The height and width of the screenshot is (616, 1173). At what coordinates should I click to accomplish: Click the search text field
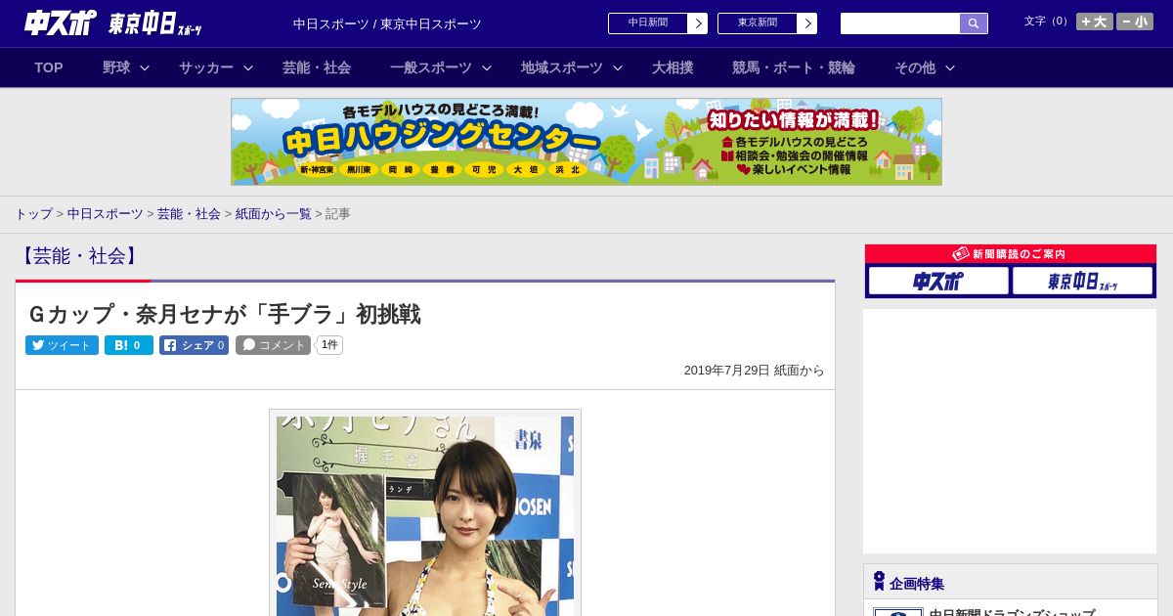pyautogui.click(x=900, y=23)
